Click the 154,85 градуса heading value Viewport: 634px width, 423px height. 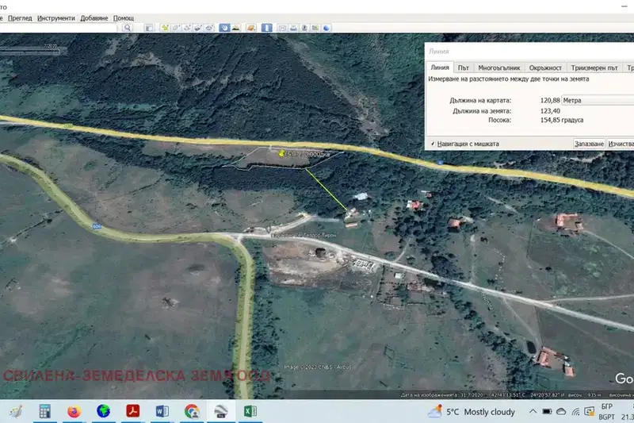[562, 120]
